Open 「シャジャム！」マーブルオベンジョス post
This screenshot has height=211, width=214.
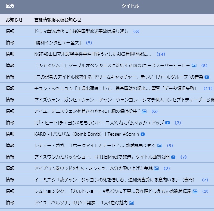coord(112,66)
